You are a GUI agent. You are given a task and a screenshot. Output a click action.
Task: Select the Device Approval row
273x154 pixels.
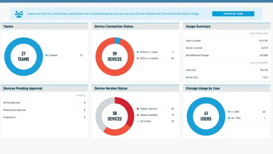click(x=44, y=103)
